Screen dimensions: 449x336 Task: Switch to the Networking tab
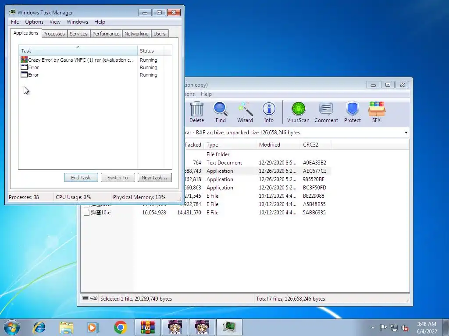(136, 34)
